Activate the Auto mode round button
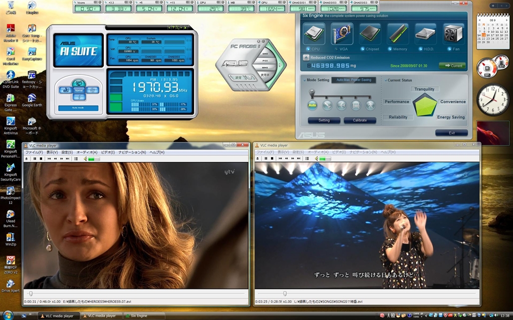 point(313,105)
